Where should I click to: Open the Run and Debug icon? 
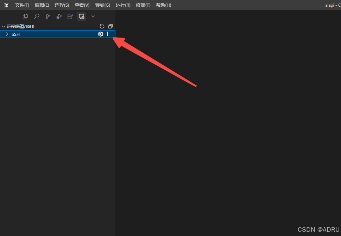point(59,16)
